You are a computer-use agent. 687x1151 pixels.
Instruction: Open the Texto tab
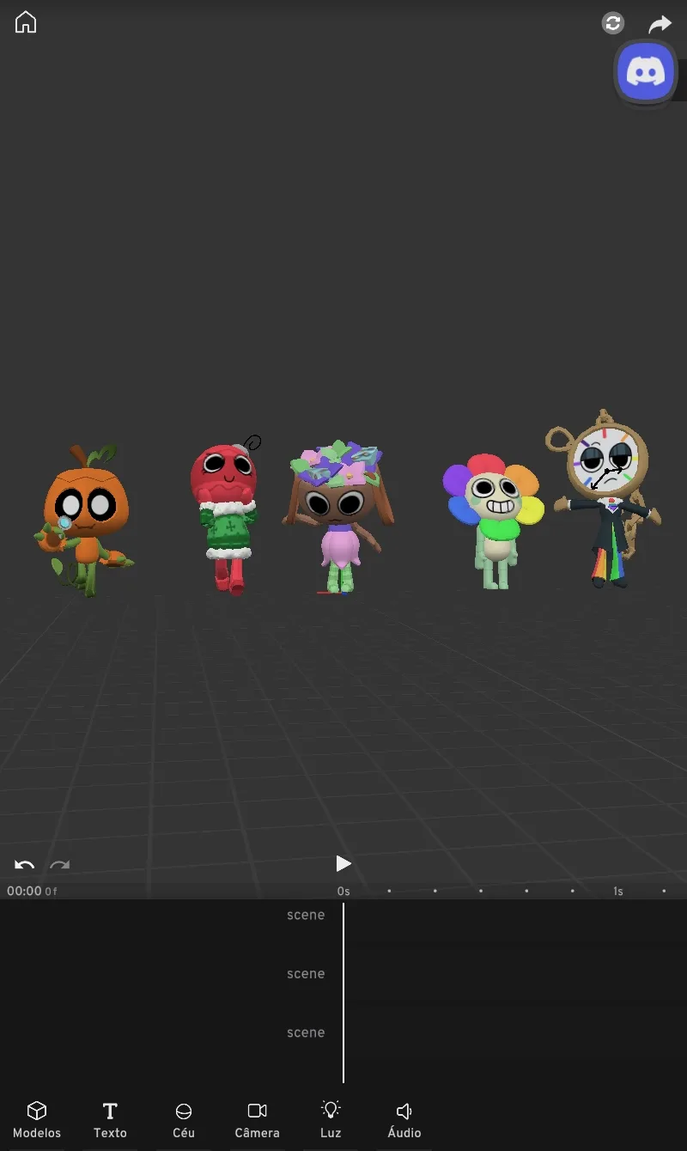(110, 1120)
